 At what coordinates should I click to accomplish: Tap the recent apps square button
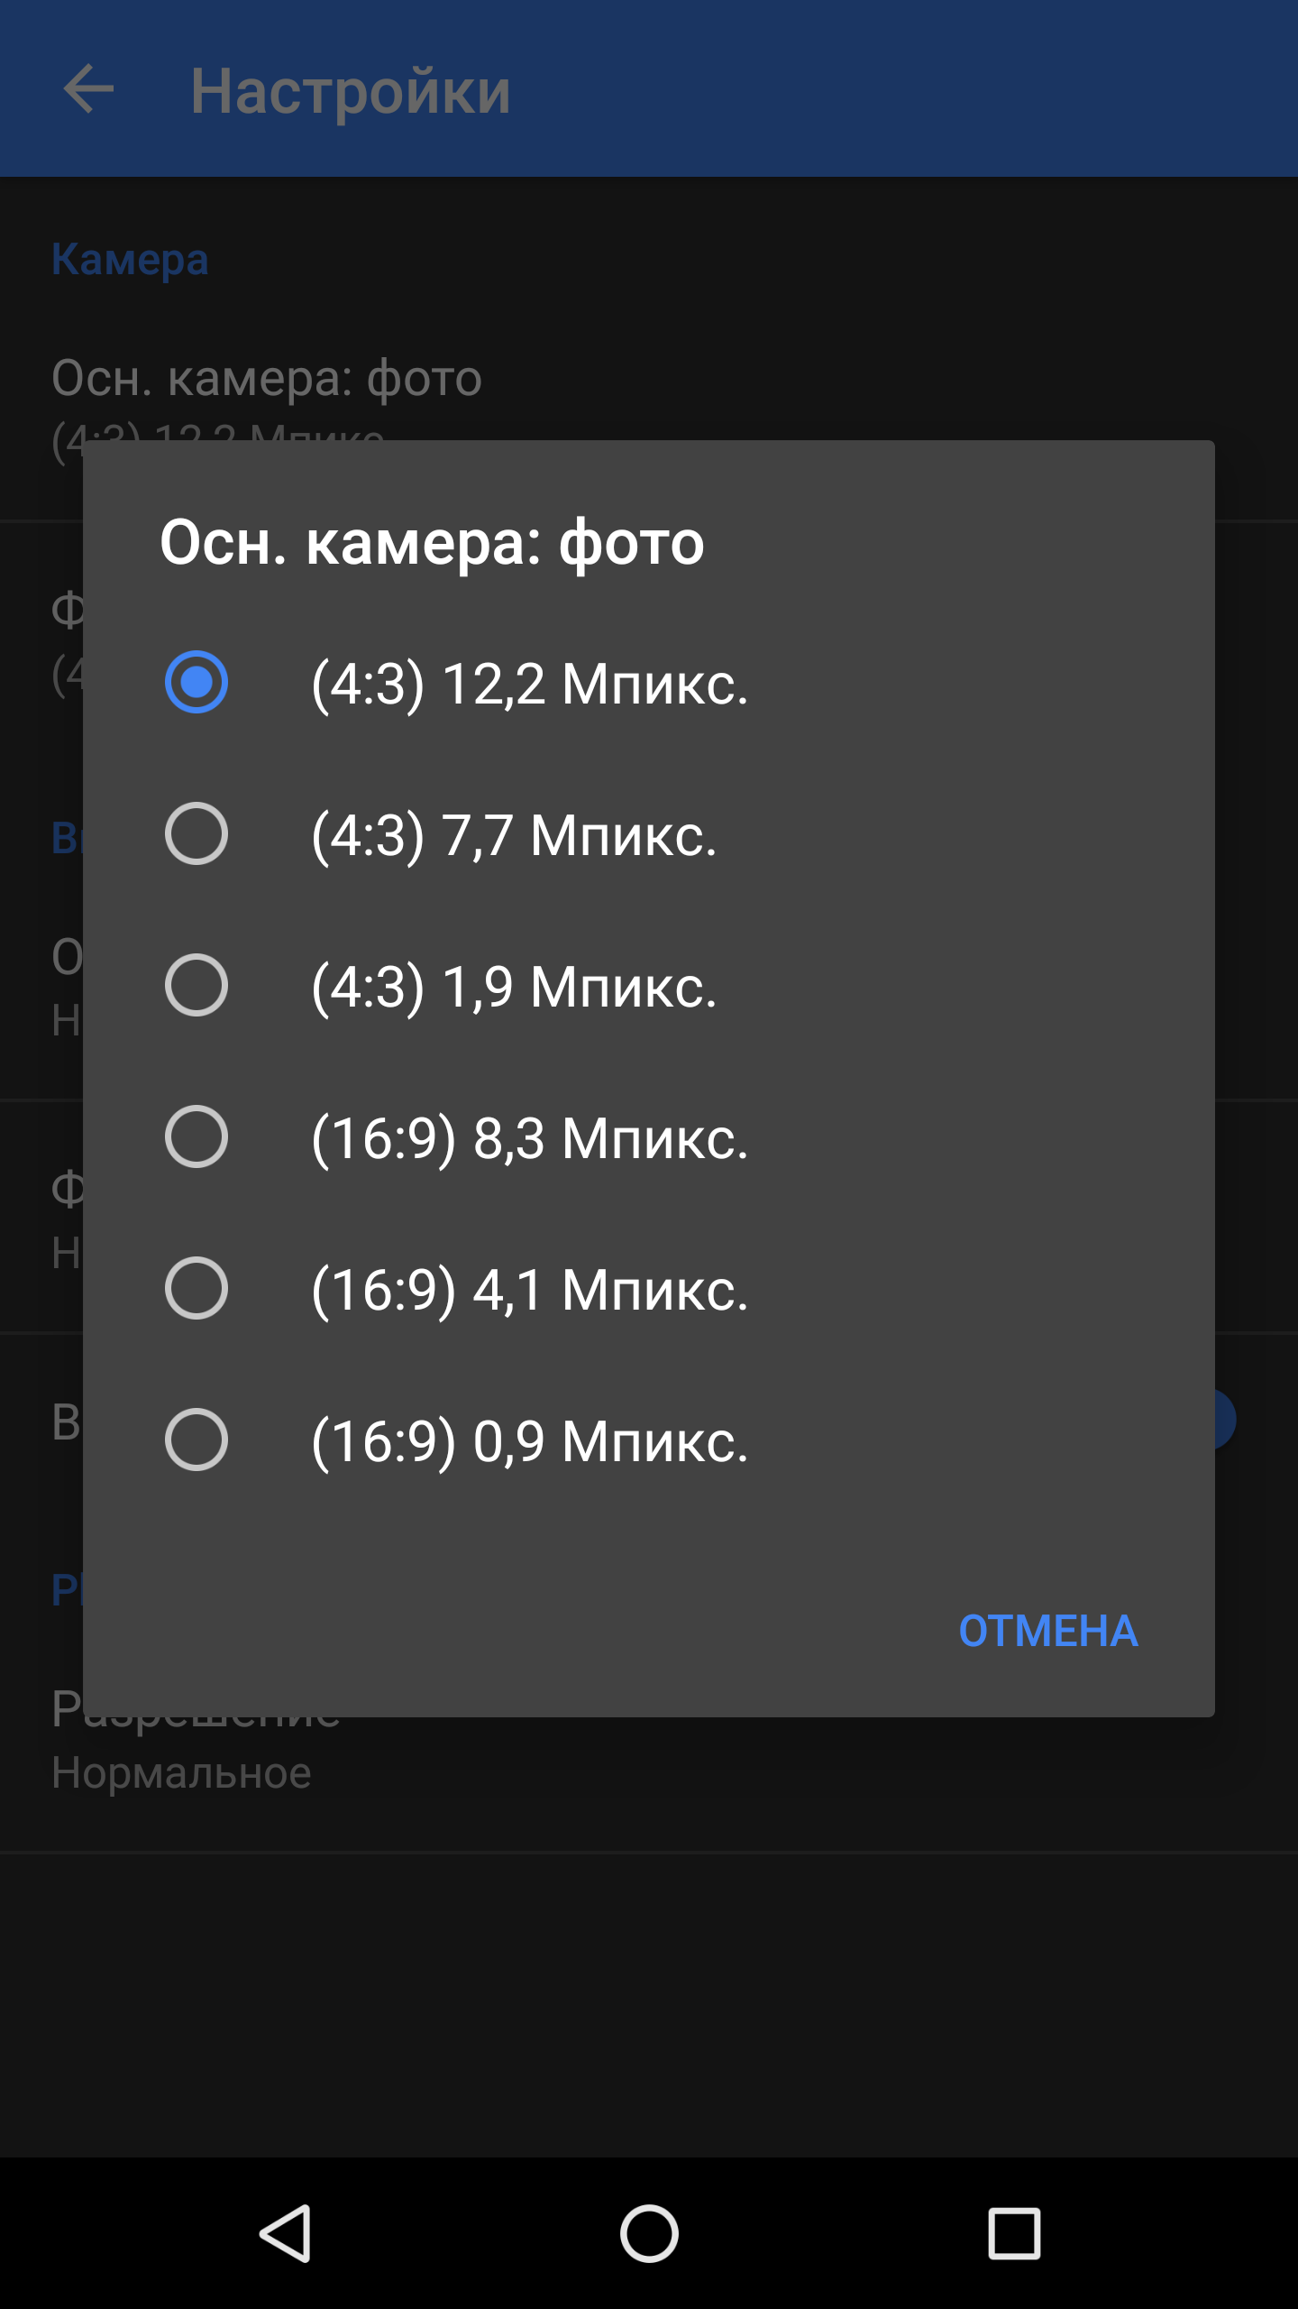(1014, 2233)
